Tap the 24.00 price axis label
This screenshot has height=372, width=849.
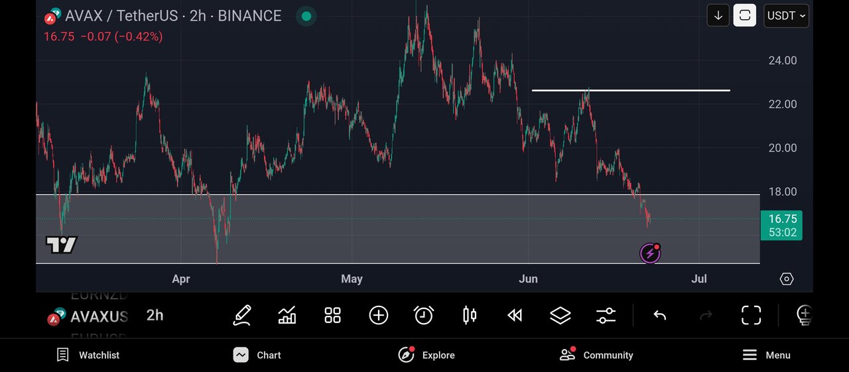coord(783,60)
